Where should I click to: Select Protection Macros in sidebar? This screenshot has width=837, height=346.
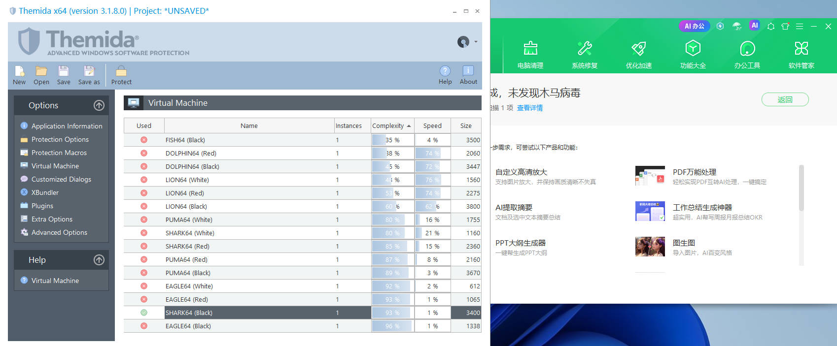[x=59, y=153]
